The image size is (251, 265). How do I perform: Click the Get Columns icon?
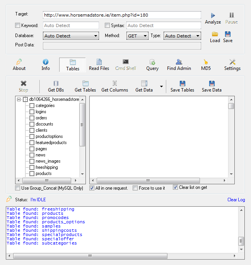[x=114, y=83]
